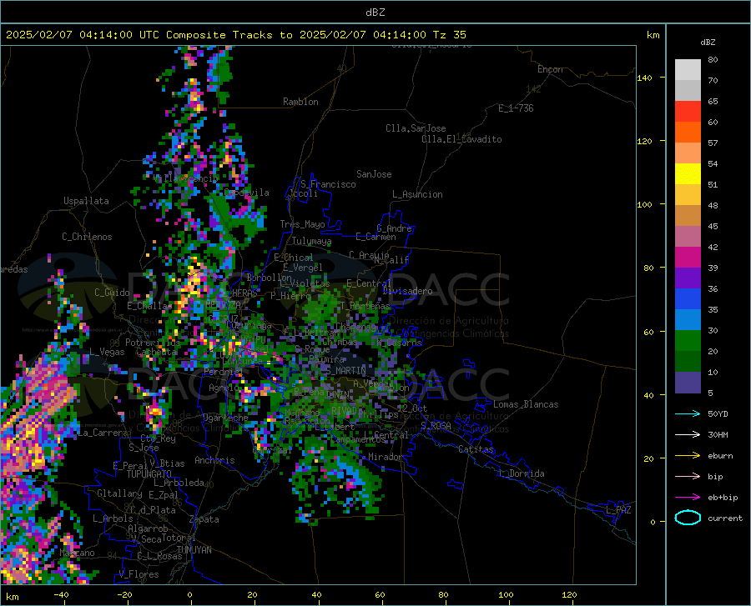Image resolution: width=751 pixels, height=606 pixels.
Task: Click the E_1-736 map label
Action: (x=516, y=108)
